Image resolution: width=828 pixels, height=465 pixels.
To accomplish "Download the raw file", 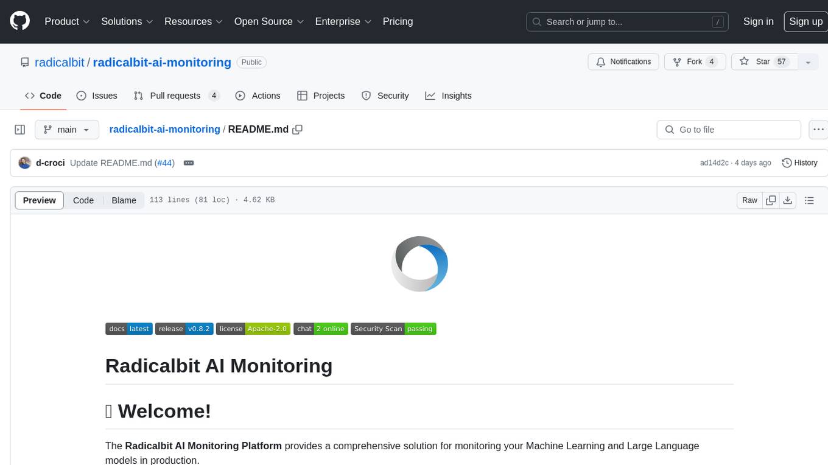I will point(788,200).
